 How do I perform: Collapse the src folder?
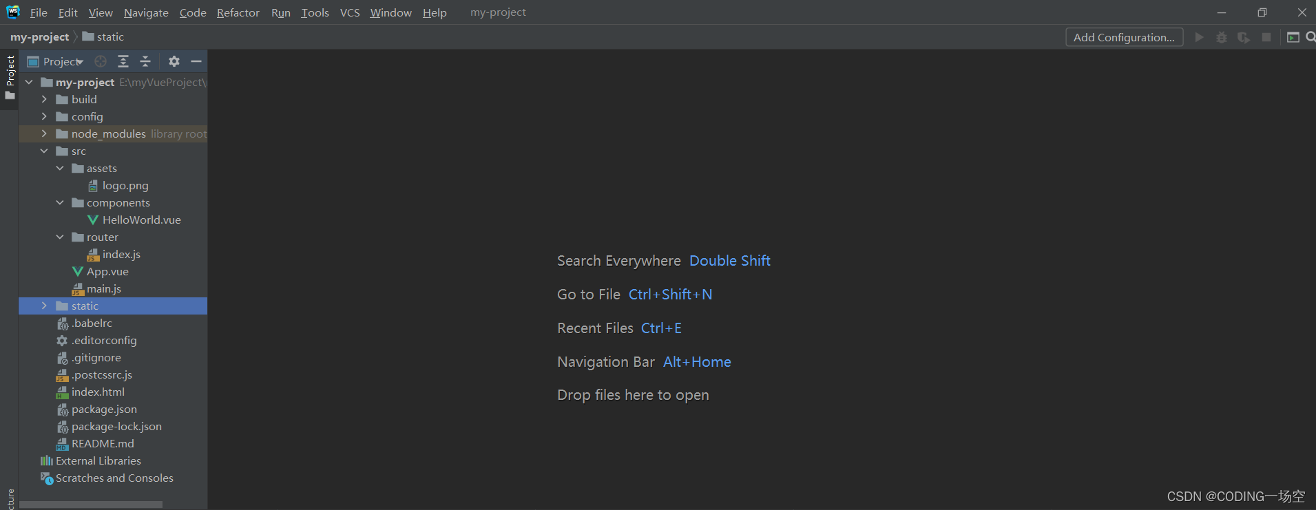(44, 151)
